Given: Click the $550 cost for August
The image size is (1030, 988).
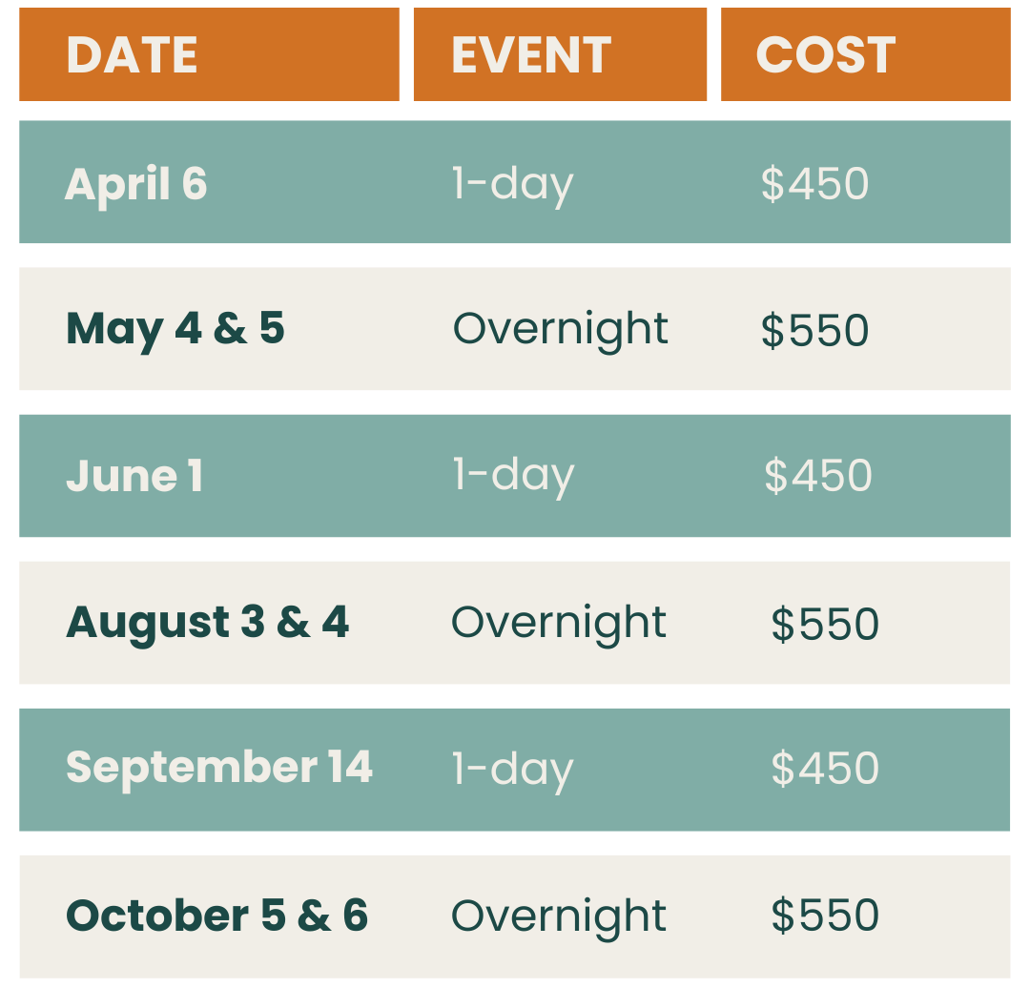Looking at the screenshot, I should [825, 624].
